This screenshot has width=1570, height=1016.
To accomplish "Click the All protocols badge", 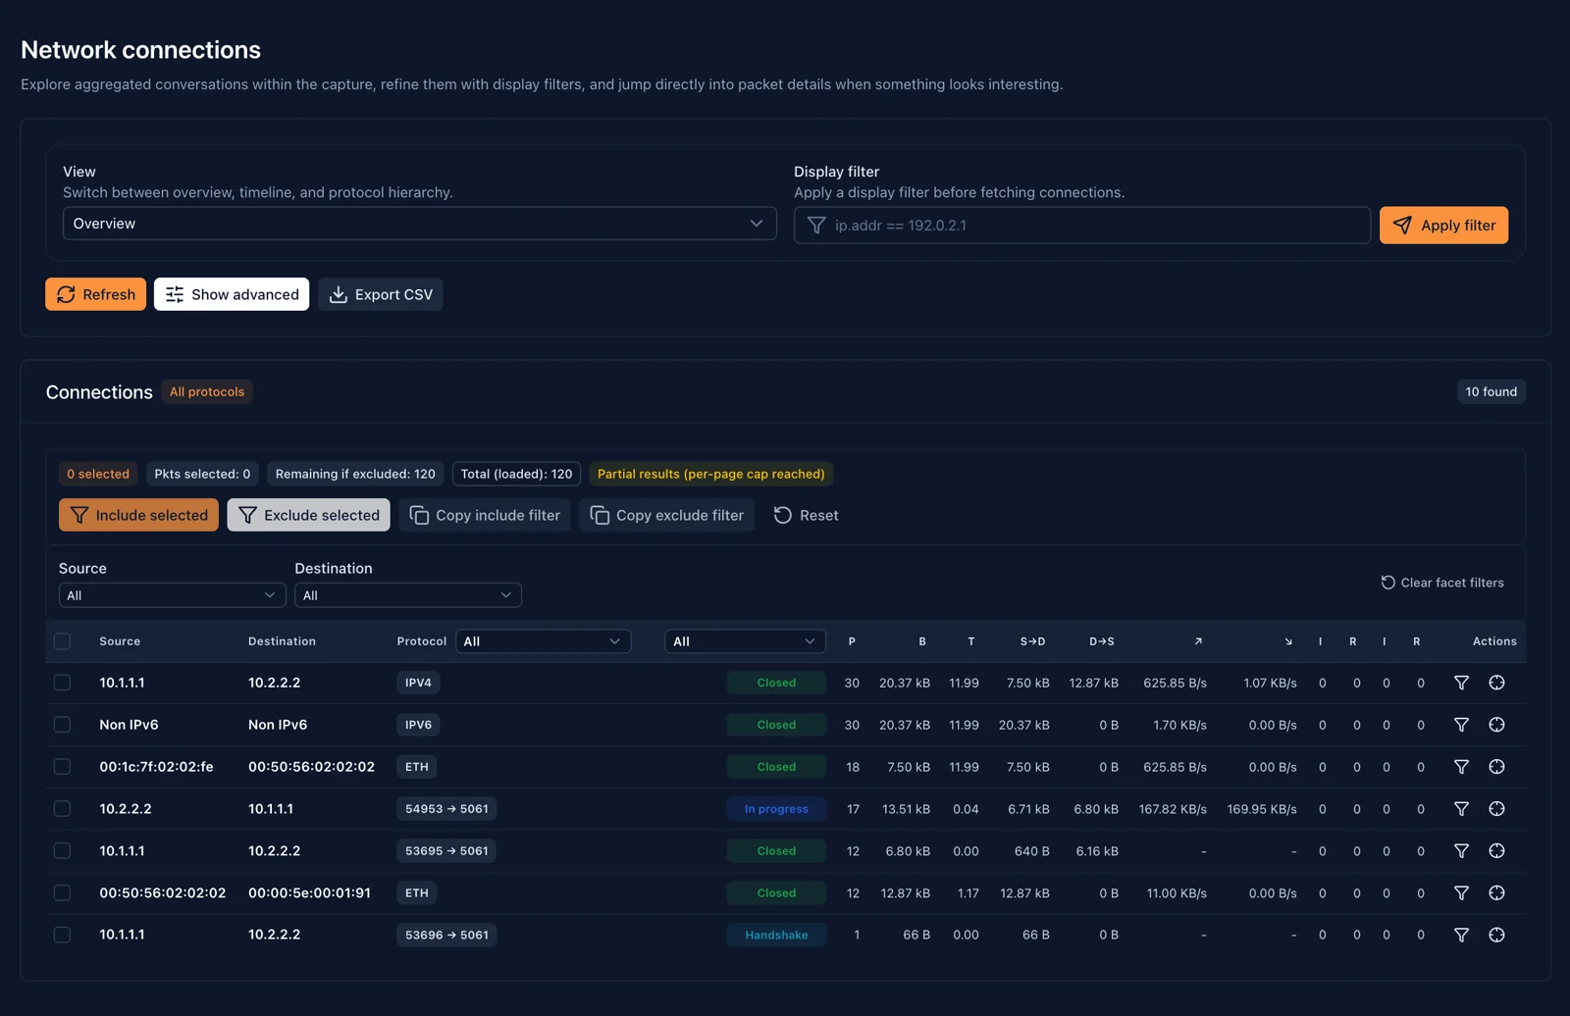I will click(207, 391).
